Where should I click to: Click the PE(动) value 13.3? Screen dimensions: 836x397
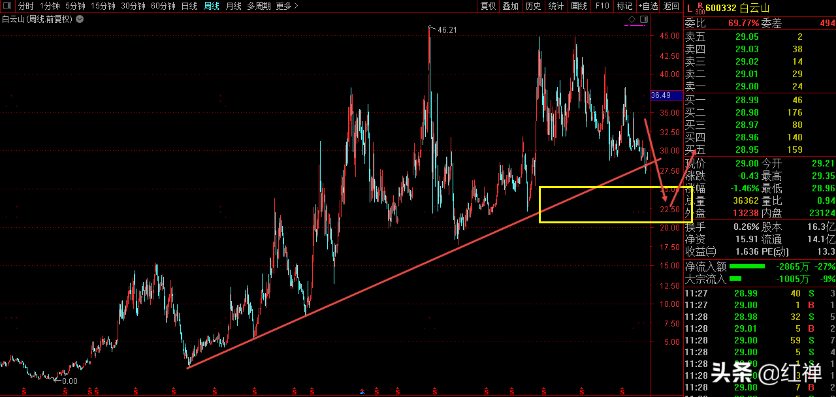(826, 251)
